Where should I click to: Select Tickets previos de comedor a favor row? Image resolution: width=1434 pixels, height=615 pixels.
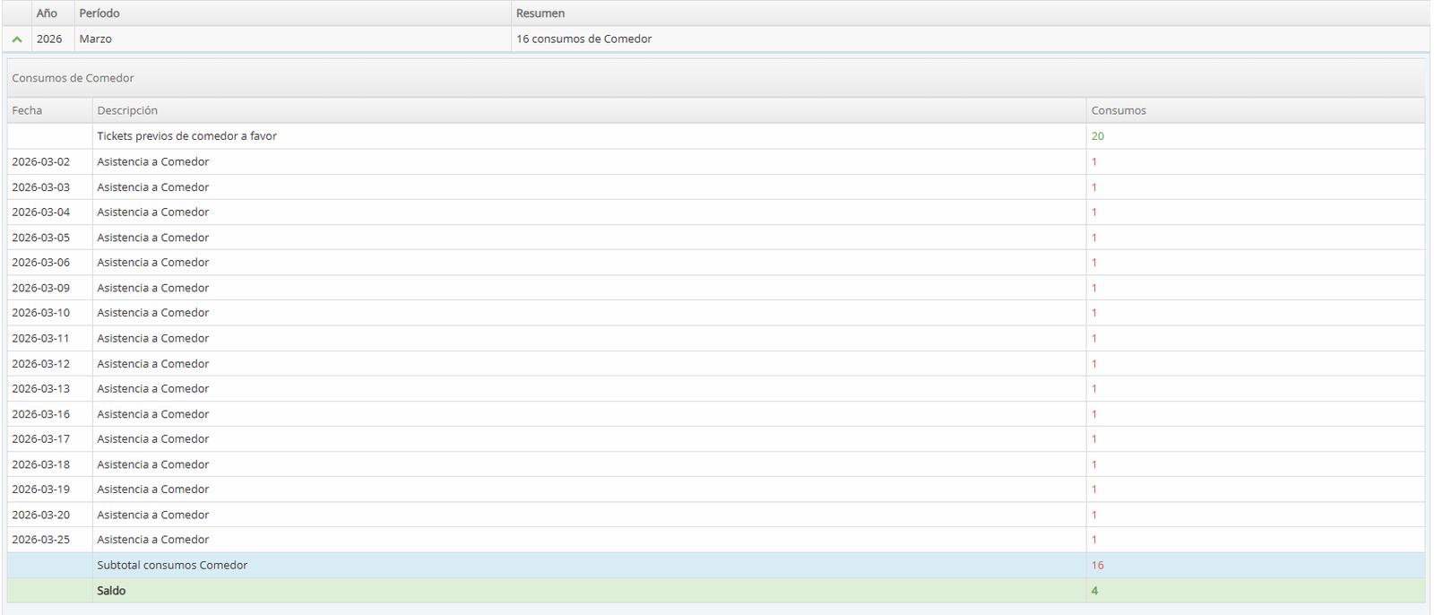coord(186,136)
